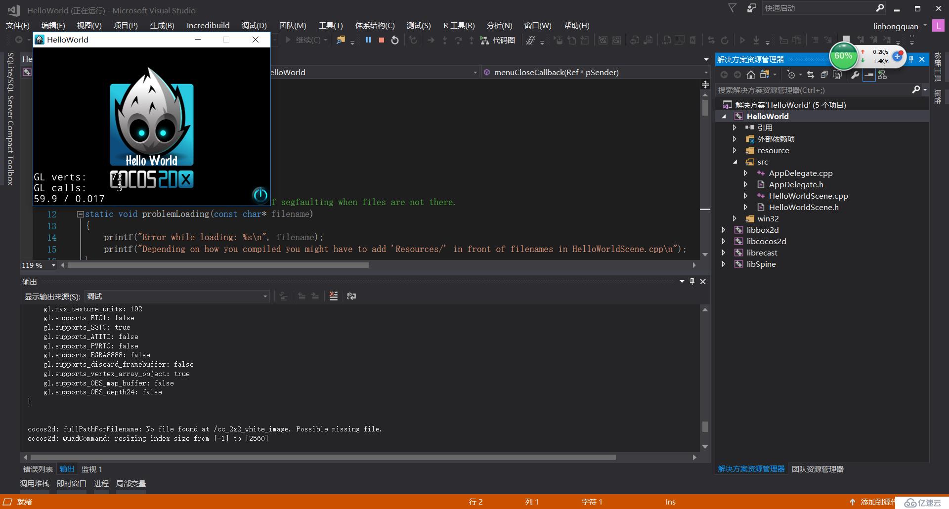Click the Switch Views folder icon in Solution Explorer

pos(764,75)
